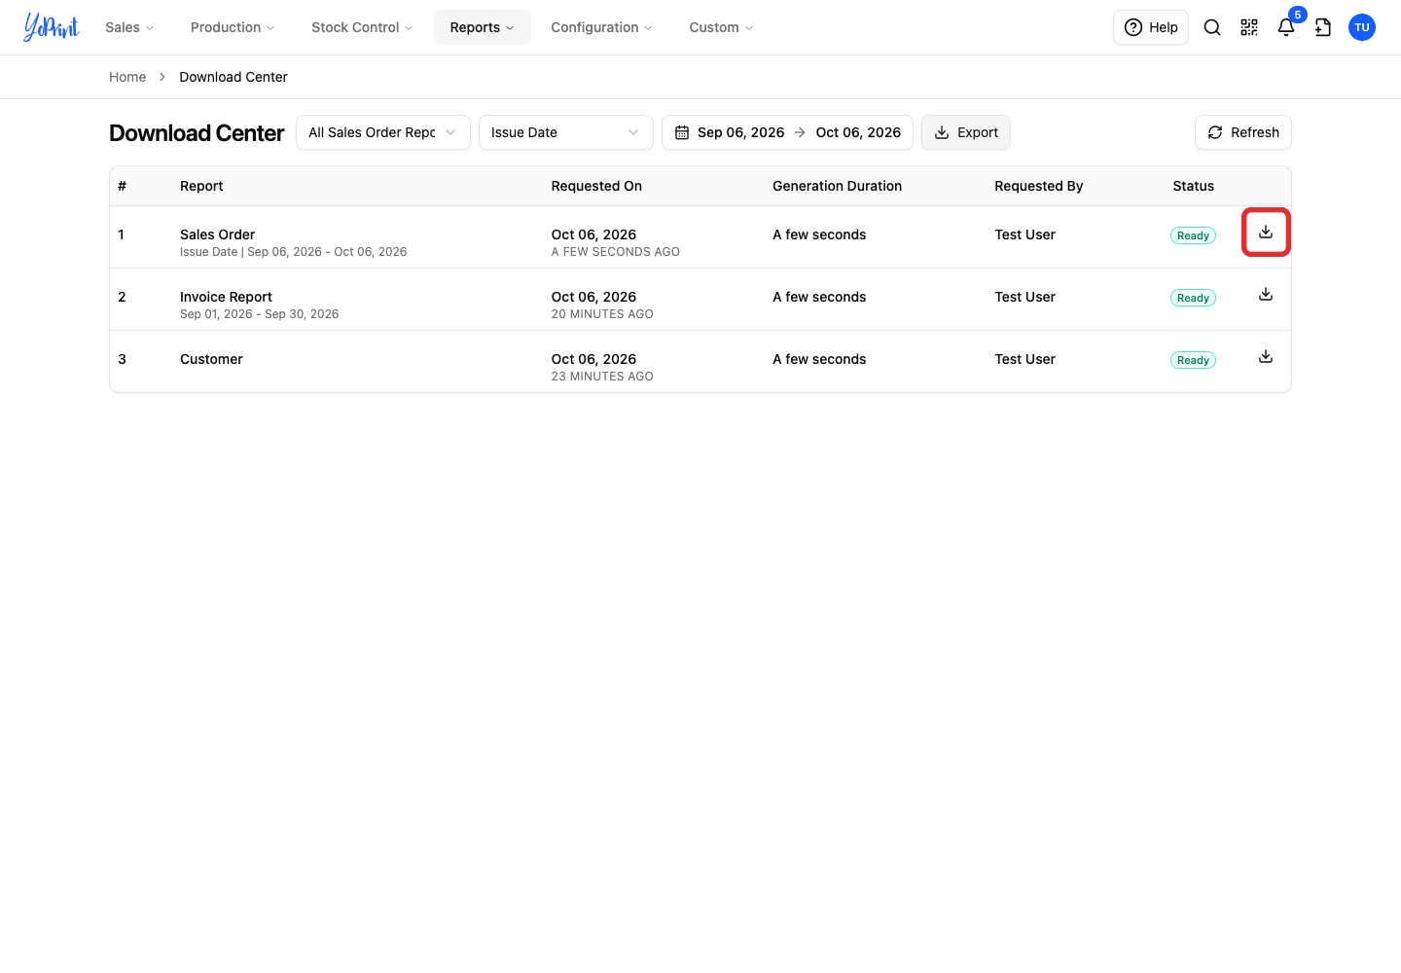Click Ready status badge for Sales Order
This screenshot has height=973, width=1401.
click(x=1193, y=235)
